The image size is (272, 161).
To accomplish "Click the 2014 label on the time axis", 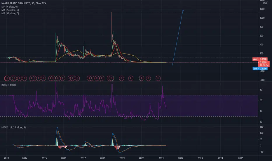I will (25, 158).
